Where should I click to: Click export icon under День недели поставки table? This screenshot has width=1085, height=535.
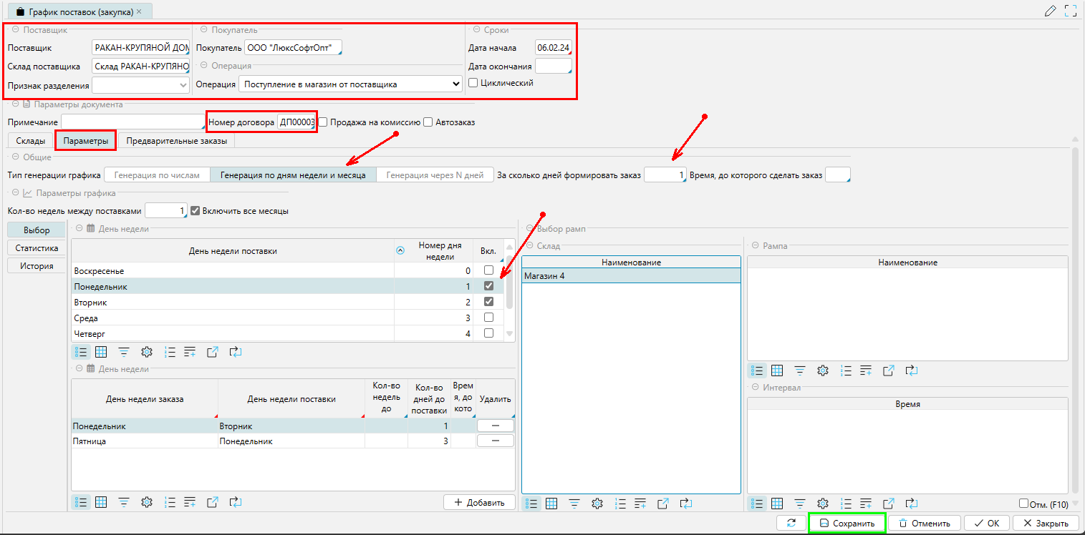[213, 352]
